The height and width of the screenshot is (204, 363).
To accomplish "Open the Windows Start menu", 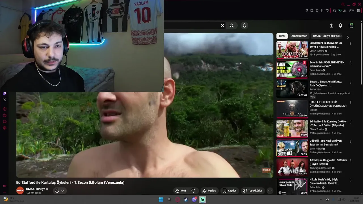I will (161, 199).
